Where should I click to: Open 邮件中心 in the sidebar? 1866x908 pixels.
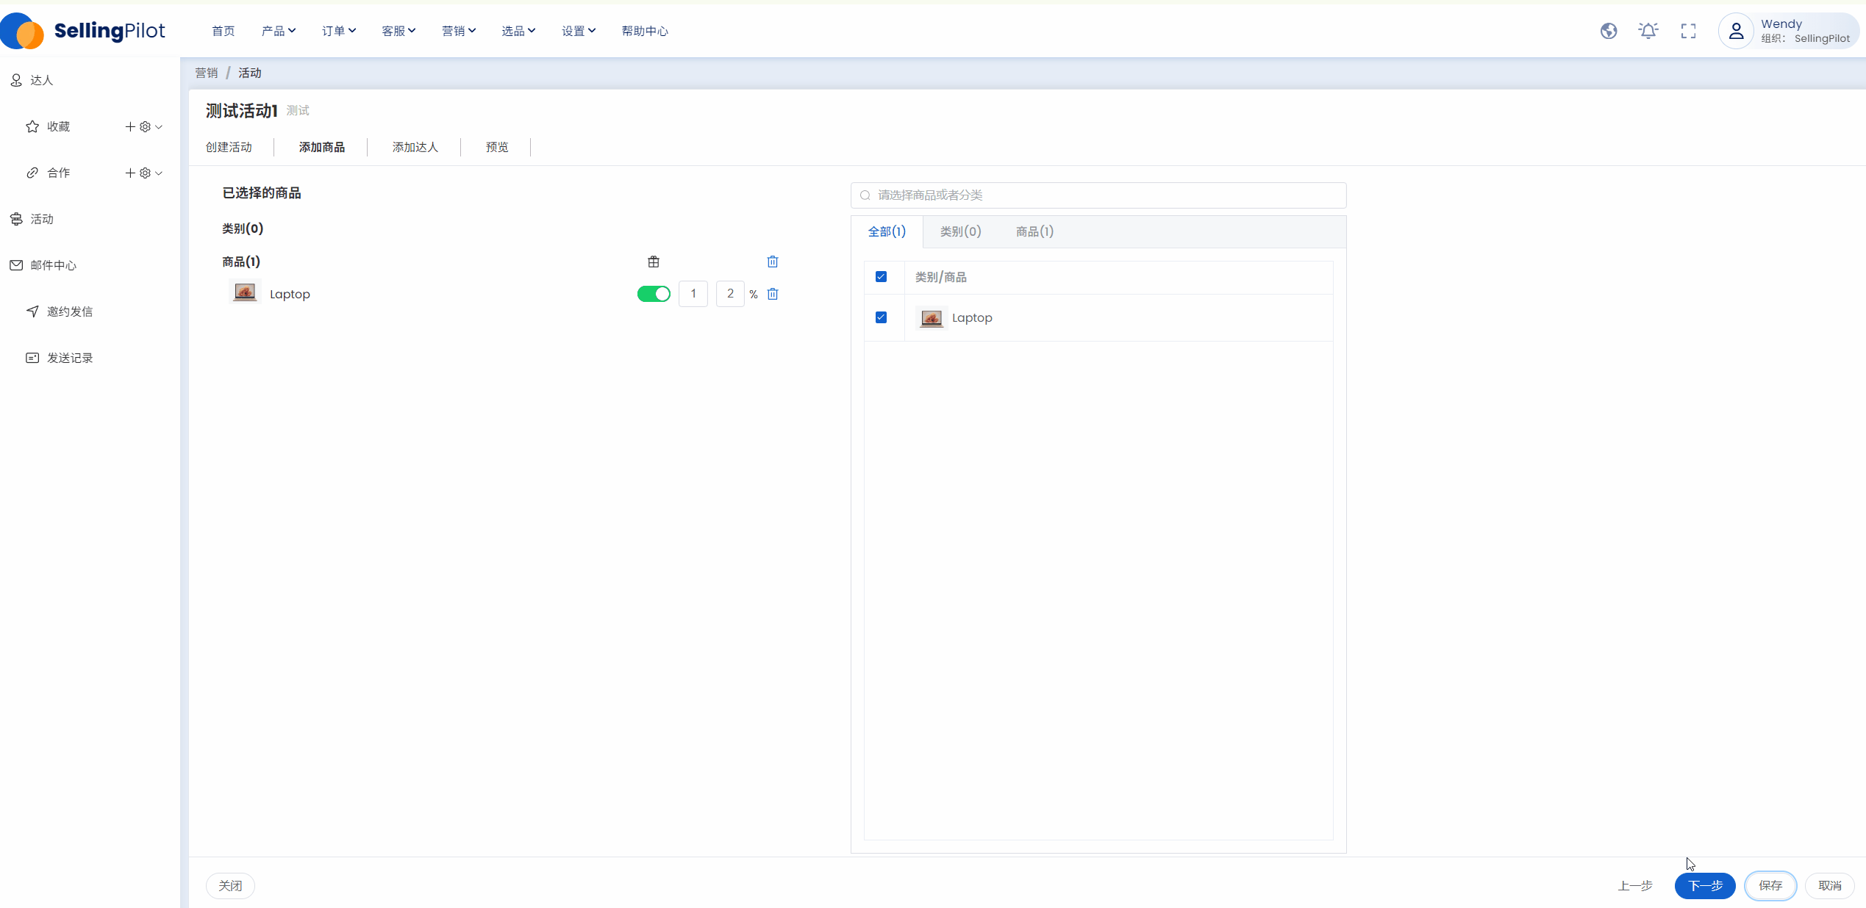(53, 265)
